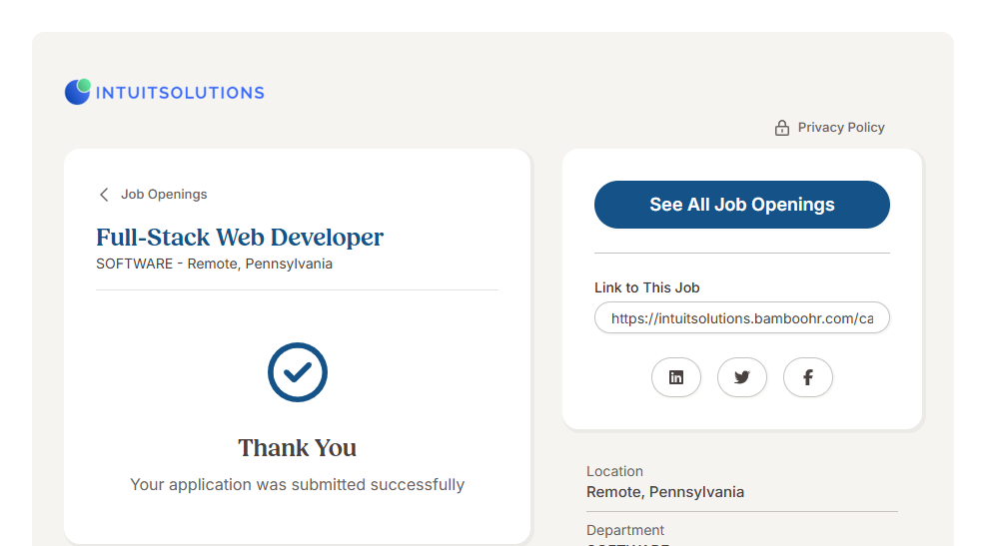Click the padlock icon beside Privacy Policy
Image resolution: width=986 pixels, height=546 pixels.
click(782, 128)
